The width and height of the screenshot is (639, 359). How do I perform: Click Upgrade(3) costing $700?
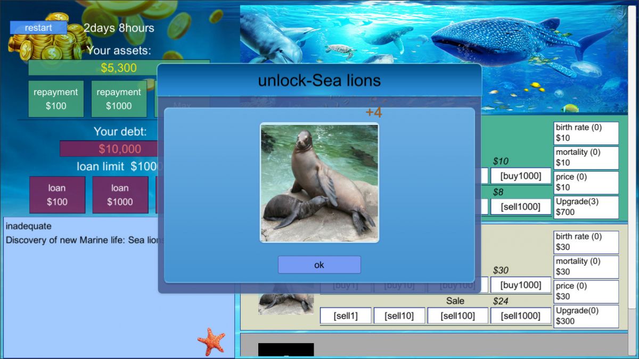[x=586, y=207]
